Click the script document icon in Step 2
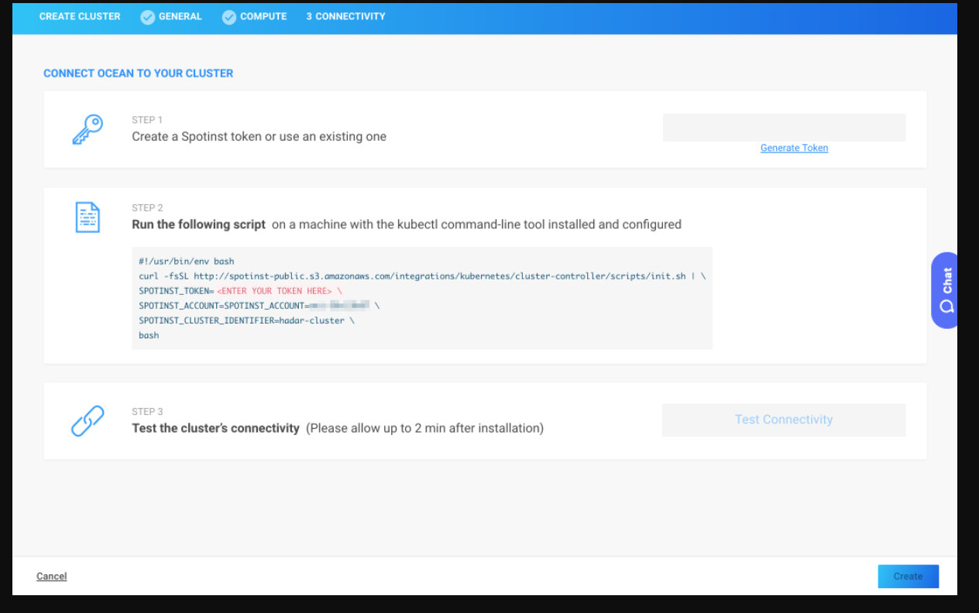The height and width of the screenshot is (613, 979). tap(88, 217)
